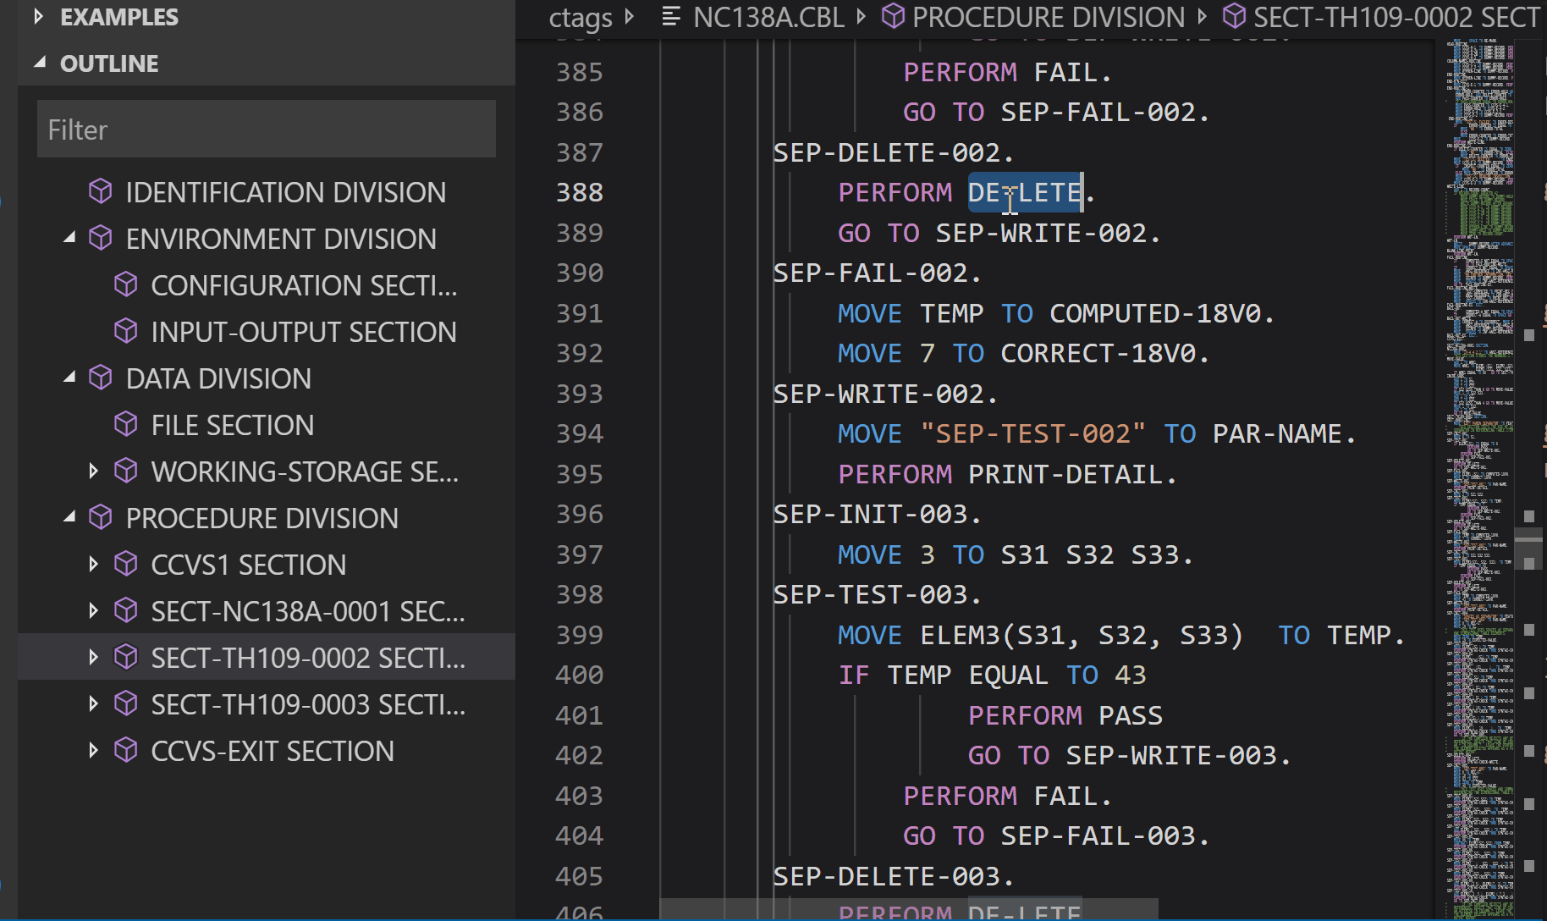This screenshot has height=921, width=1547.
Task: Click the PROCEDURE DIVISION symbol icon in breadcrumbs
Action: pyautogui.click(x=891, y=17)
